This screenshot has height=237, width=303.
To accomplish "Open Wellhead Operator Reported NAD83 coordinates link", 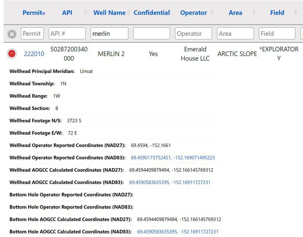I will point(173,158).
